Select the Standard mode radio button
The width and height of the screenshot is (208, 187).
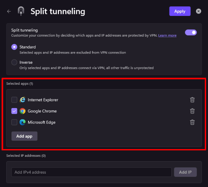(14, 47)
